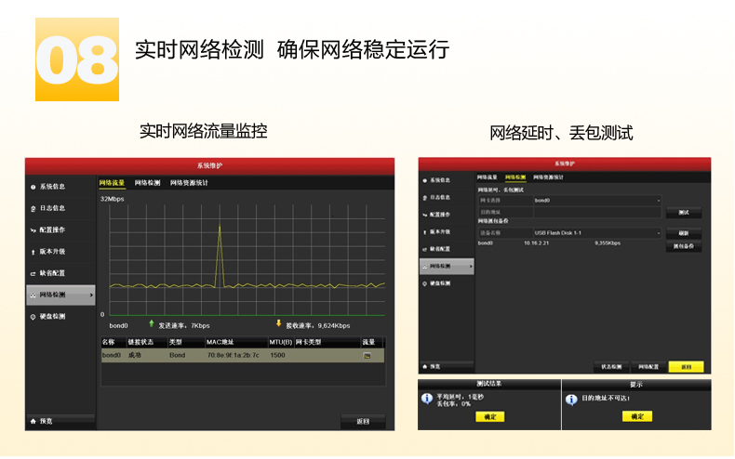Image resolution: width=735 pixels, height=459 pixels.
Task: Click the 网卡类型 column header
Action: tap(309, 342)
